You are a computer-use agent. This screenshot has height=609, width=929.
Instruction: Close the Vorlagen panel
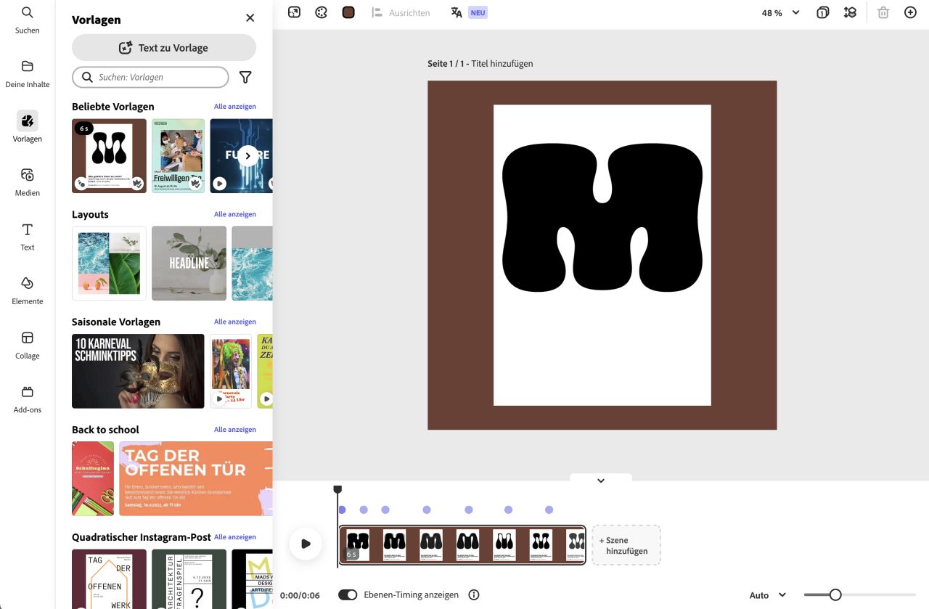click(x=250, y=18)
